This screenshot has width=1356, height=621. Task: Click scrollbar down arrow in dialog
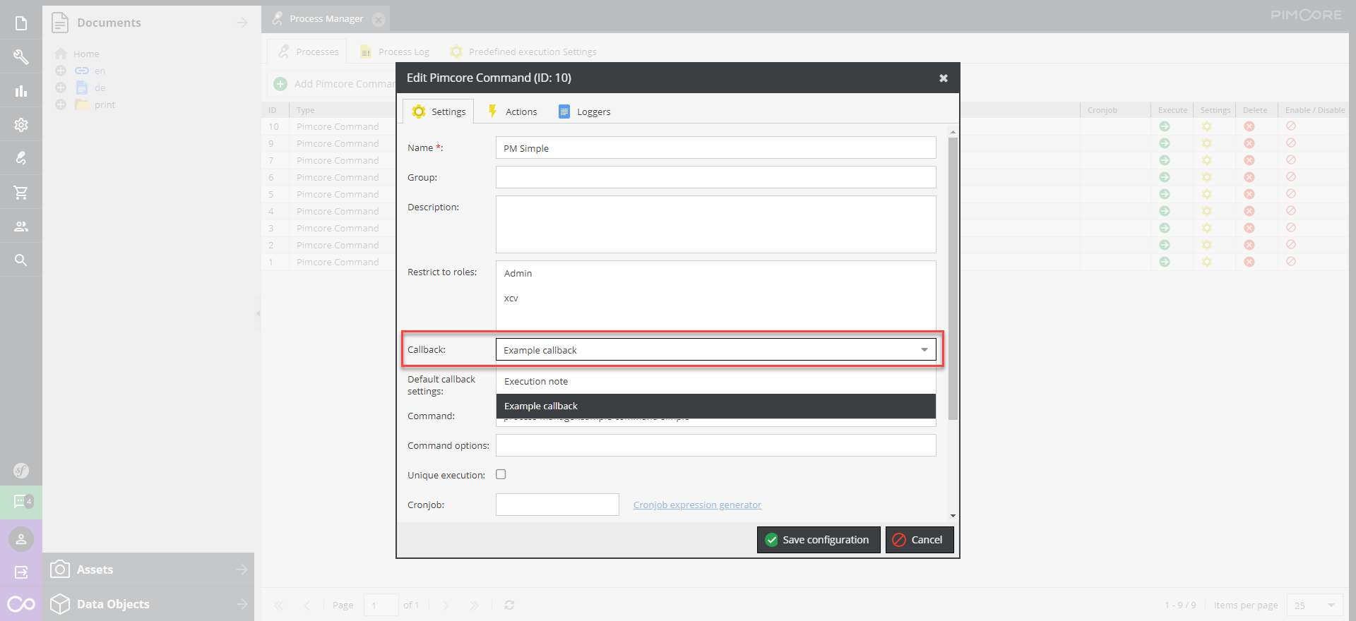953,516
